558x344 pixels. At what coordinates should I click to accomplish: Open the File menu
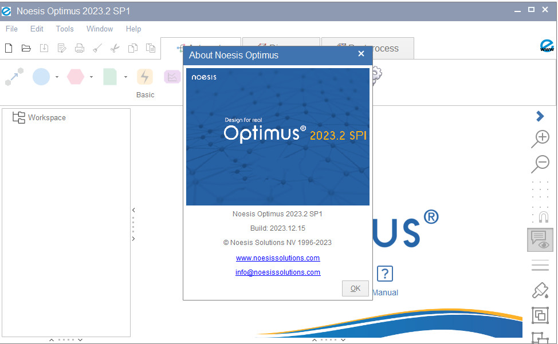click(x=11, y=29)
